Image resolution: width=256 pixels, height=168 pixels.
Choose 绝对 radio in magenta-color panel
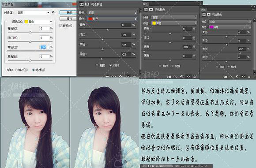[x=229, y=67]
